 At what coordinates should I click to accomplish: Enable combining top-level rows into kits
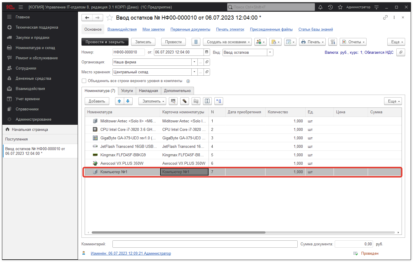click(x=84, y=81)
